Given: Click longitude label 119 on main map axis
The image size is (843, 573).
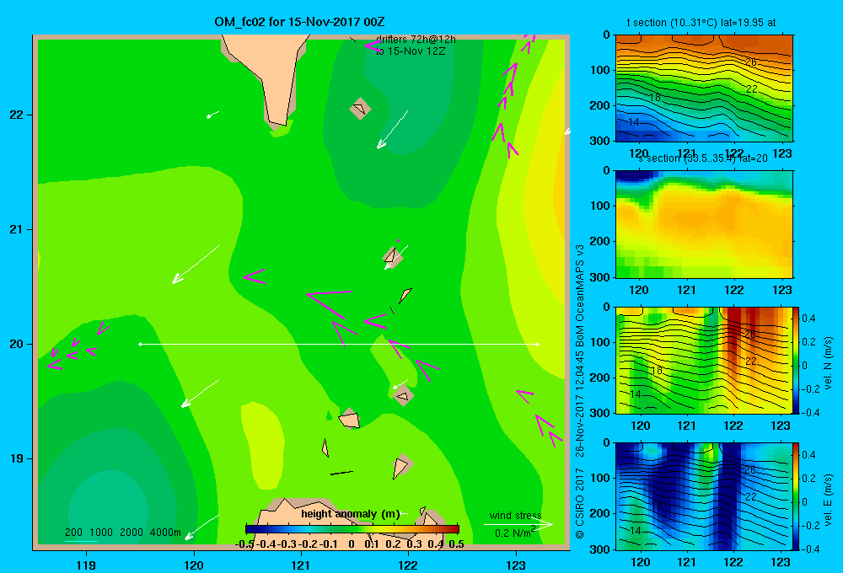Looking at the screenshot, I should (x=86, y=565).
